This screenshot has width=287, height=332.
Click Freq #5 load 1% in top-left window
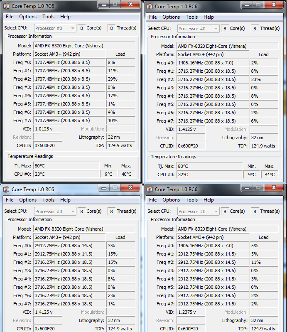coord(120,104)
